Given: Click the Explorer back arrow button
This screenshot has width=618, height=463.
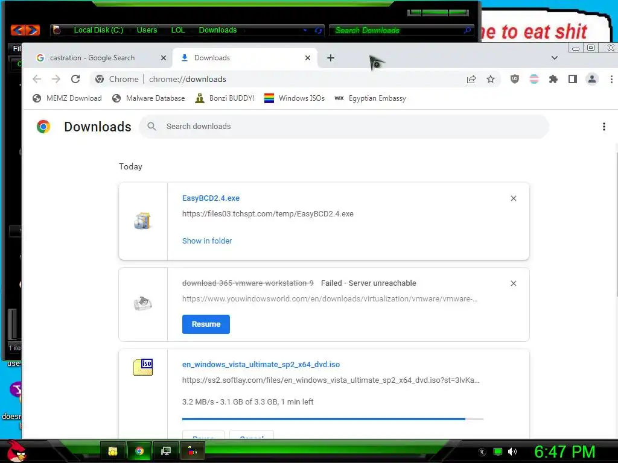Looking at the screenshot, I should pos(18,30).
